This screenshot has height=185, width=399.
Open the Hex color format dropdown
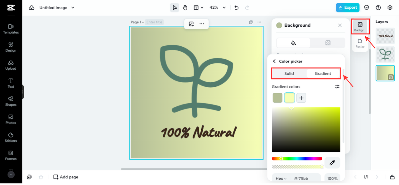[x=281, y=178]
